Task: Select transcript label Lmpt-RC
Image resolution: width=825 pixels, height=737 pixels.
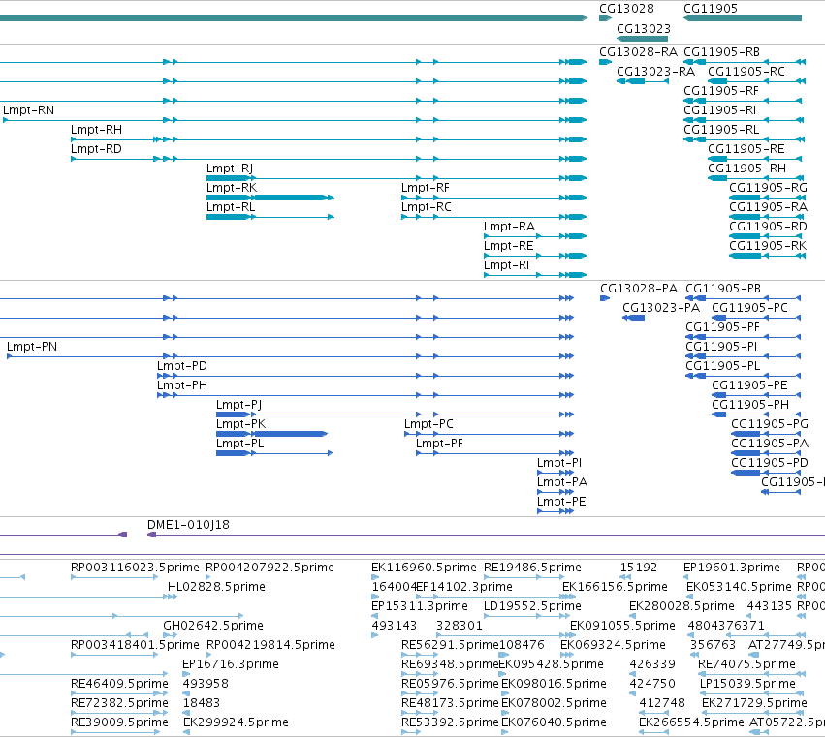Action: pos(427,207)
